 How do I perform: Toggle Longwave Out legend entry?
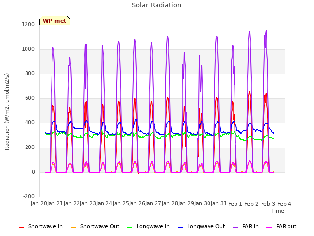(x=201, y=226)
